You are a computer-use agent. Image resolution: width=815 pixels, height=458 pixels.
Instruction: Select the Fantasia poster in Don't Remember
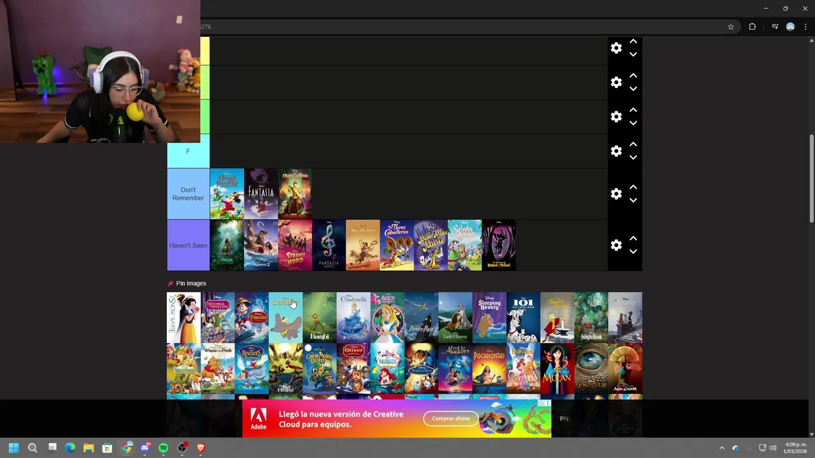(261, 194)
